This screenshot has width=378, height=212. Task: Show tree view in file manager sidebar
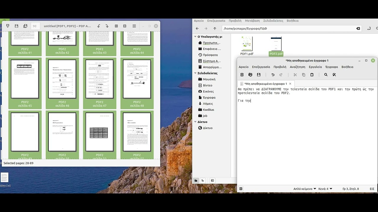[203, 180]
